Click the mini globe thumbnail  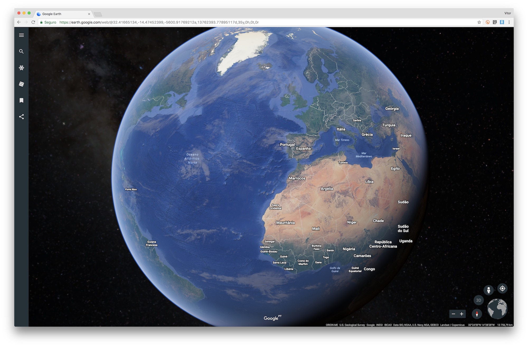[x=497, y=309]
